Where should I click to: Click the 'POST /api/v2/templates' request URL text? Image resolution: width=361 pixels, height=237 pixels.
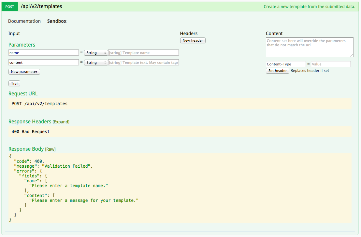40,104
